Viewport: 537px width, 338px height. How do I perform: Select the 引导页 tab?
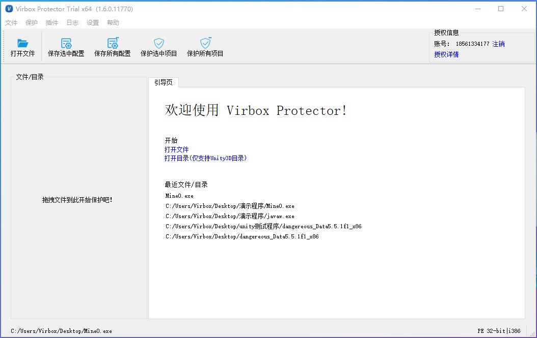(164, 82)
